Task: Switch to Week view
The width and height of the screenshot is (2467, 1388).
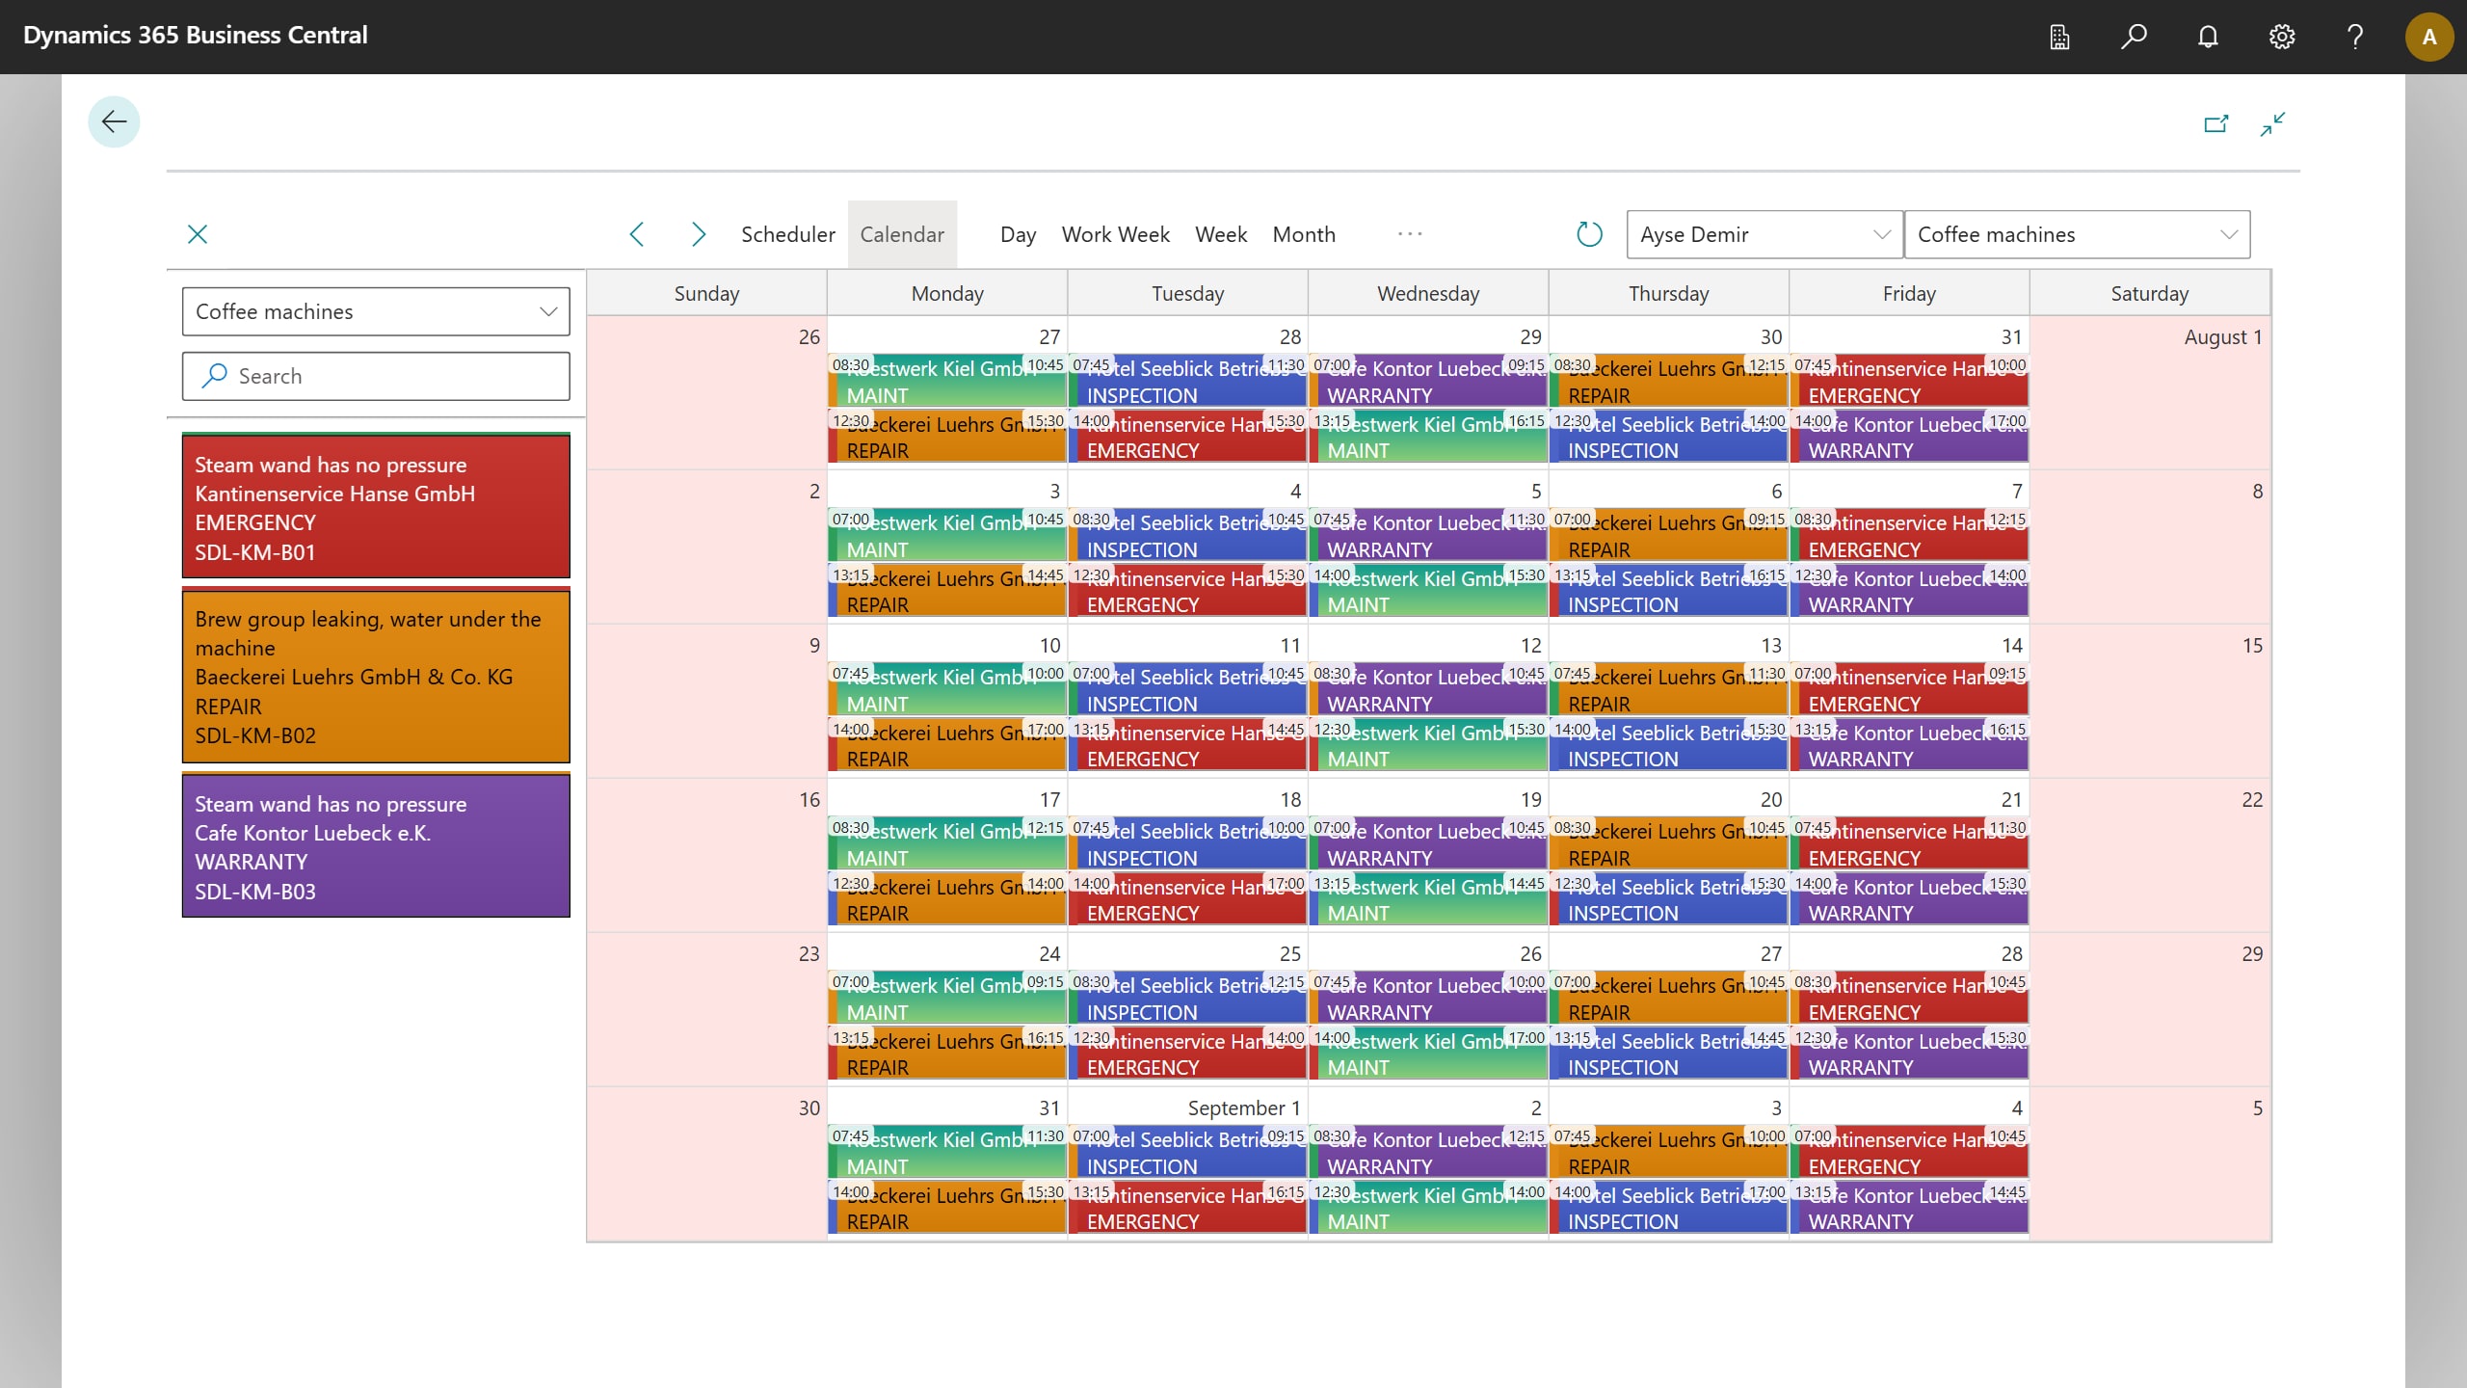Action: tap(1221, 234)
